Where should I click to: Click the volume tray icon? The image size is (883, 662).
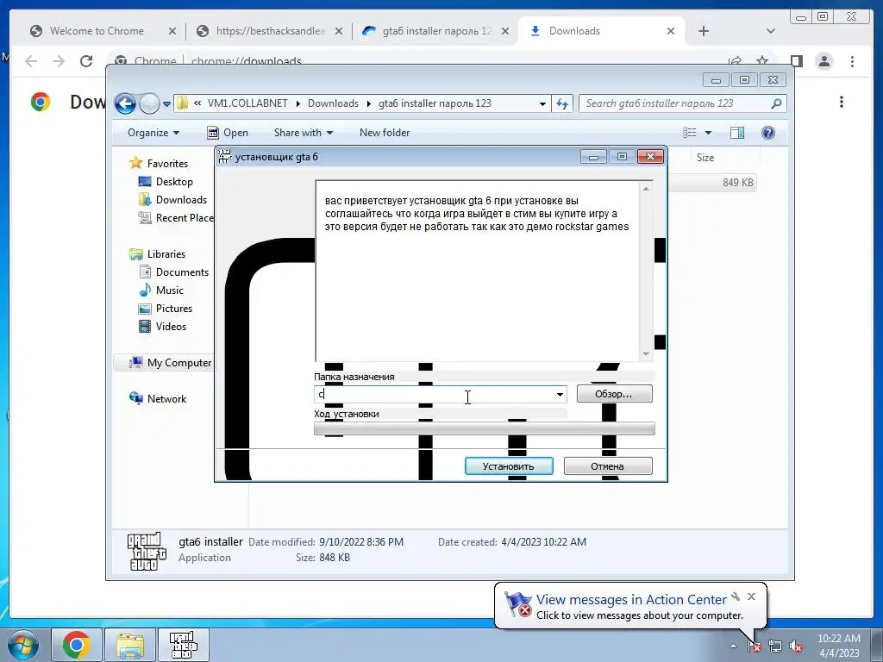pos(796,646)
